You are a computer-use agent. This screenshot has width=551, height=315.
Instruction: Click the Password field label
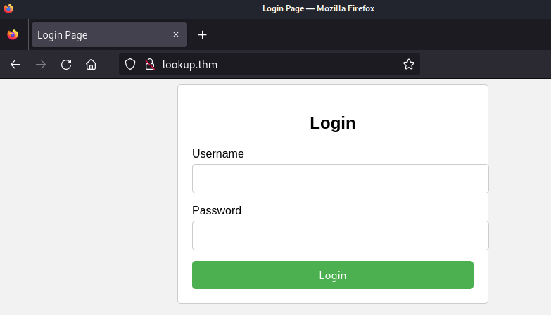click(x=217, y=211)
